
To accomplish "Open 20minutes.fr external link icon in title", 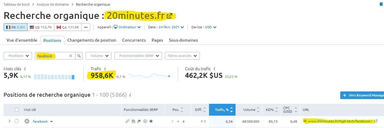I will tap(170, 16).
